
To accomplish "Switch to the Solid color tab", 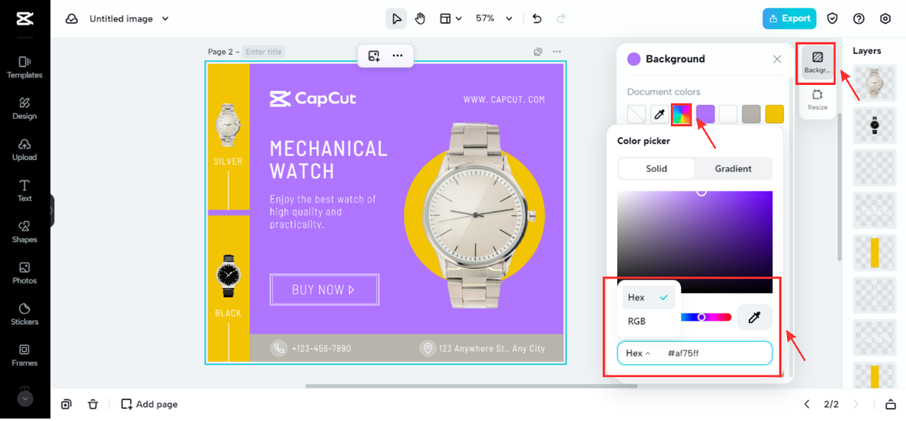I will pyautogui.click(x=657, y=168).
